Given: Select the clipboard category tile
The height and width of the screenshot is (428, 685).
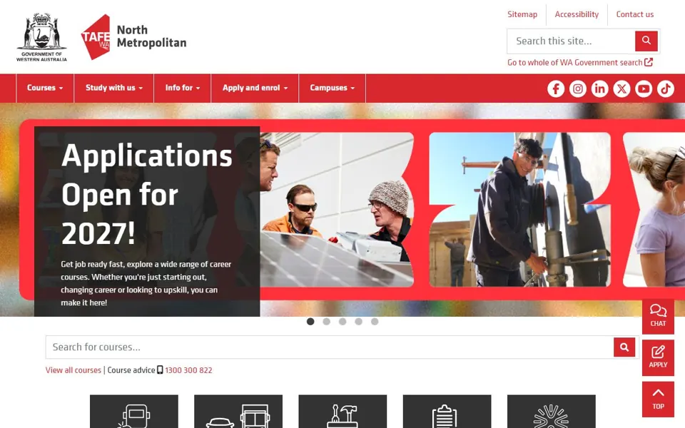Looking at the screenshot, I should pos(447,412).
